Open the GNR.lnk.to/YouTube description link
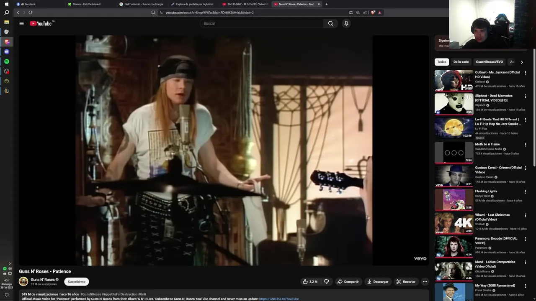This screenshot has height=301, width=536. [279, 299]
